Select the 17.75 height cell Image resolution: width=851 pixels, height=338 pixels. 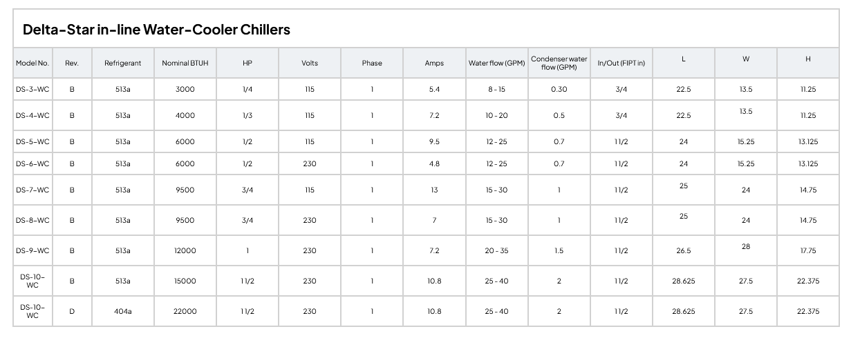point(807,251)
